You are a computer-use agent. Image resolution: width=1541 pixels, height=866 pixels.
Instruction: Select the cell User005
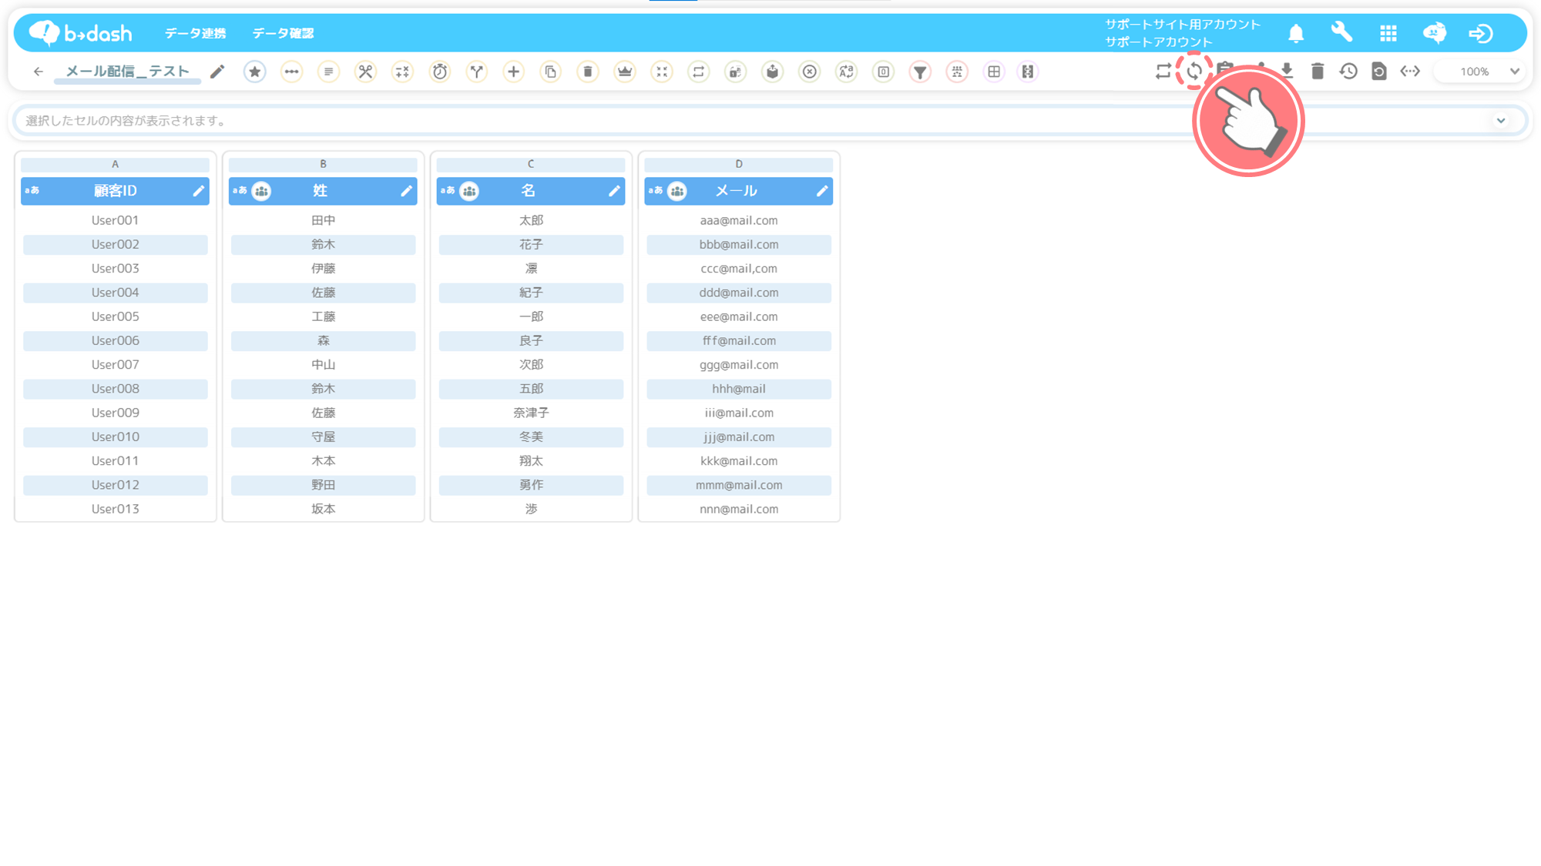[116, 316]
